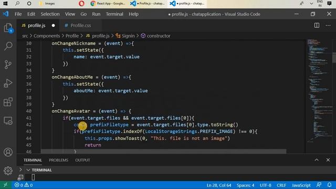The height and width of the screenshot is (189, 336).
Task: Click the split editor right icon
Action: coord(317,25)
